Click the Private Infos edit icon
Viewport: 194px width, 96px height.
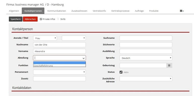[x=41, y=19]
